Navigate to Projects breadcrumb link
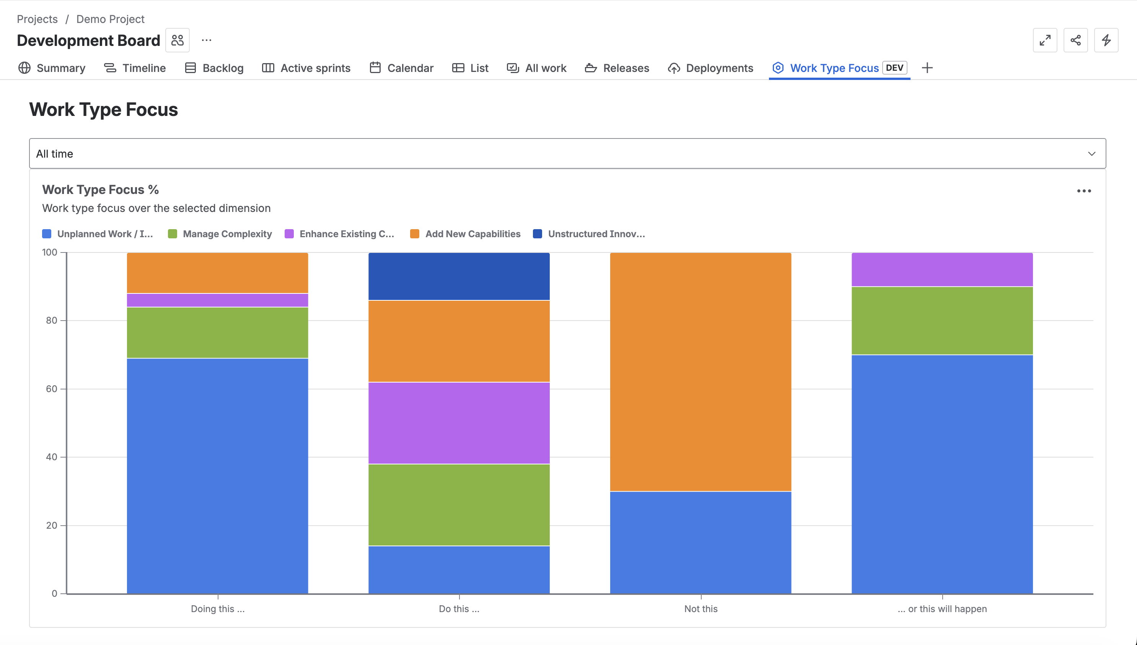This screenshot has width=1137, height=645. (x=37, y=19)
